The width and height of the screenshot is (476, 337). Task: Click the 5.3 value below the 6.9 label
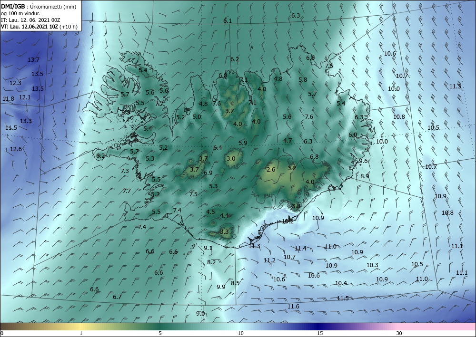pos(213,186)
